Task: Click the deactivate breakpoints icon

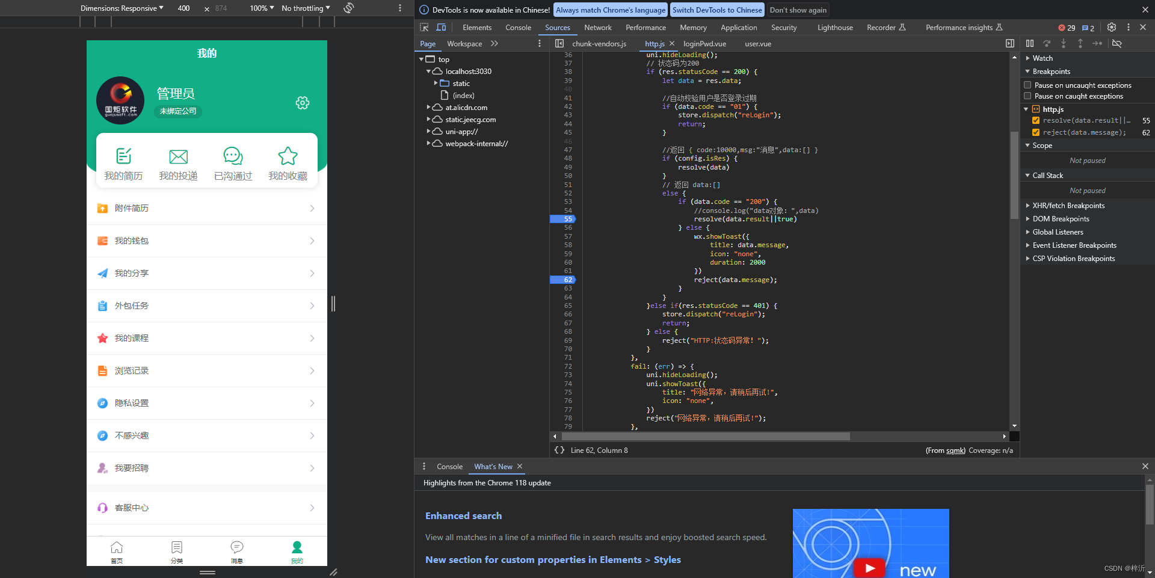Action: (x=1118, y=43)
